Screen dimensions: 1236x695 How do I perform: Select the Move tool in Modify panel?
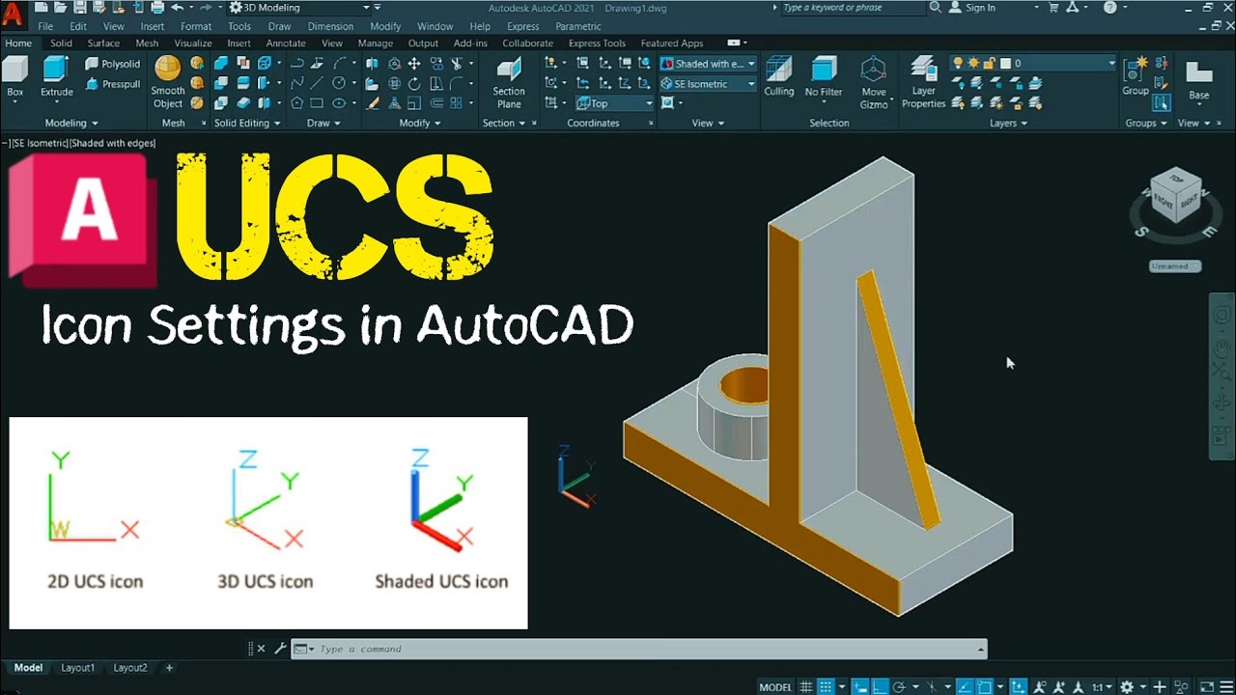click(414, 64)
